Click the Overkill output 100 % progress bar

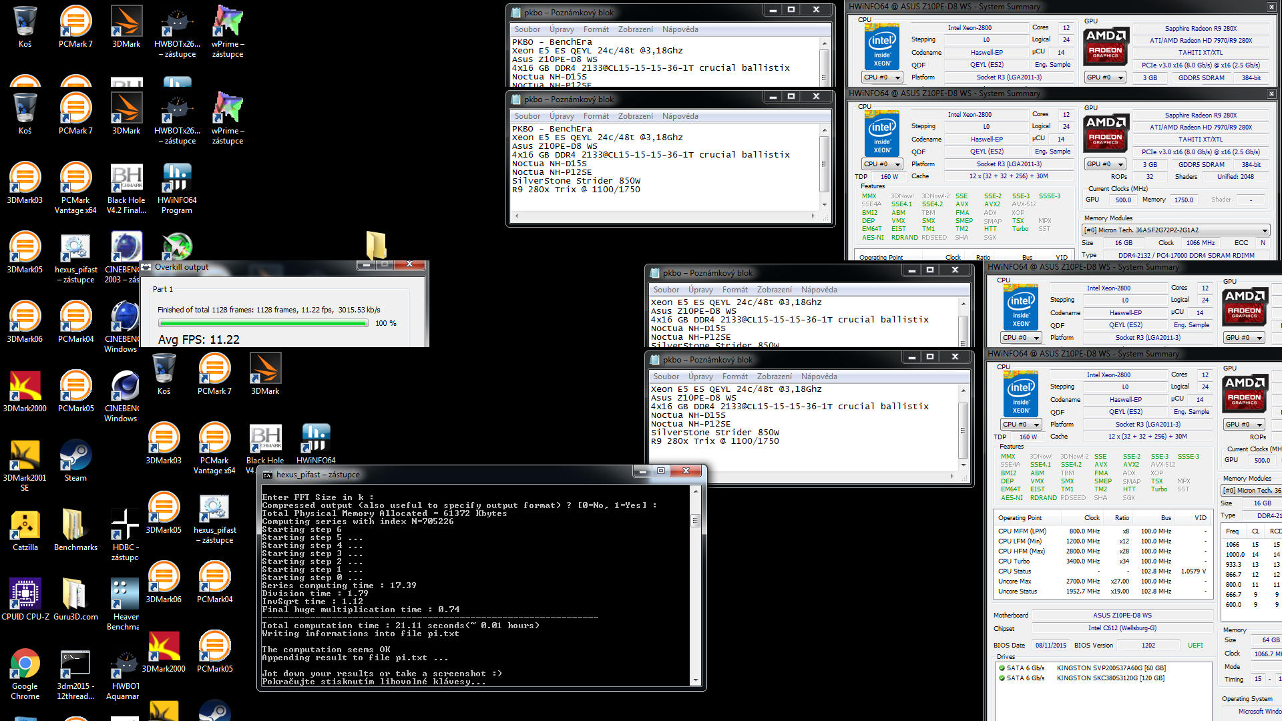coord(263,323)
